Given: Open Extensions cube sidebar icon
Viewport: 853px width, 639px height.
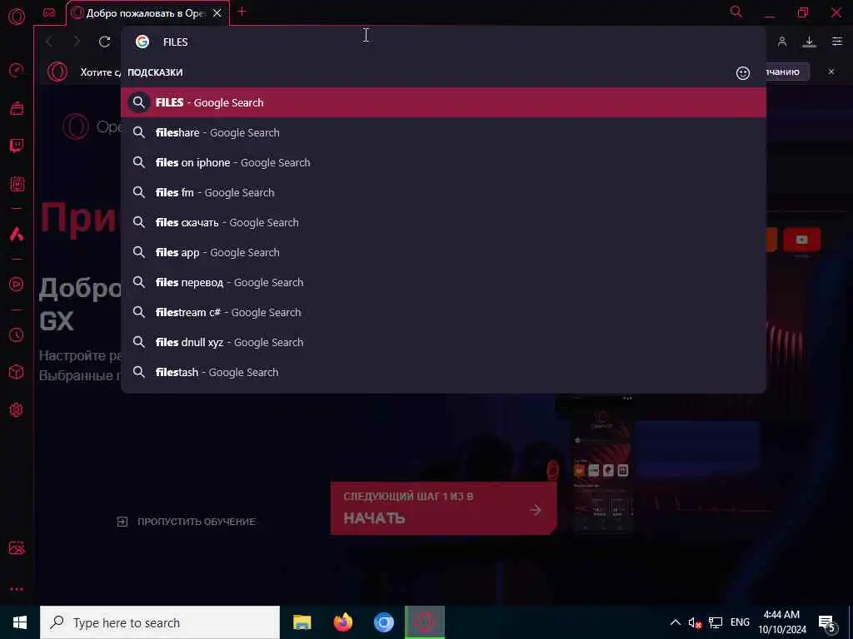Looking at the screenshot, I should point(17,372).
